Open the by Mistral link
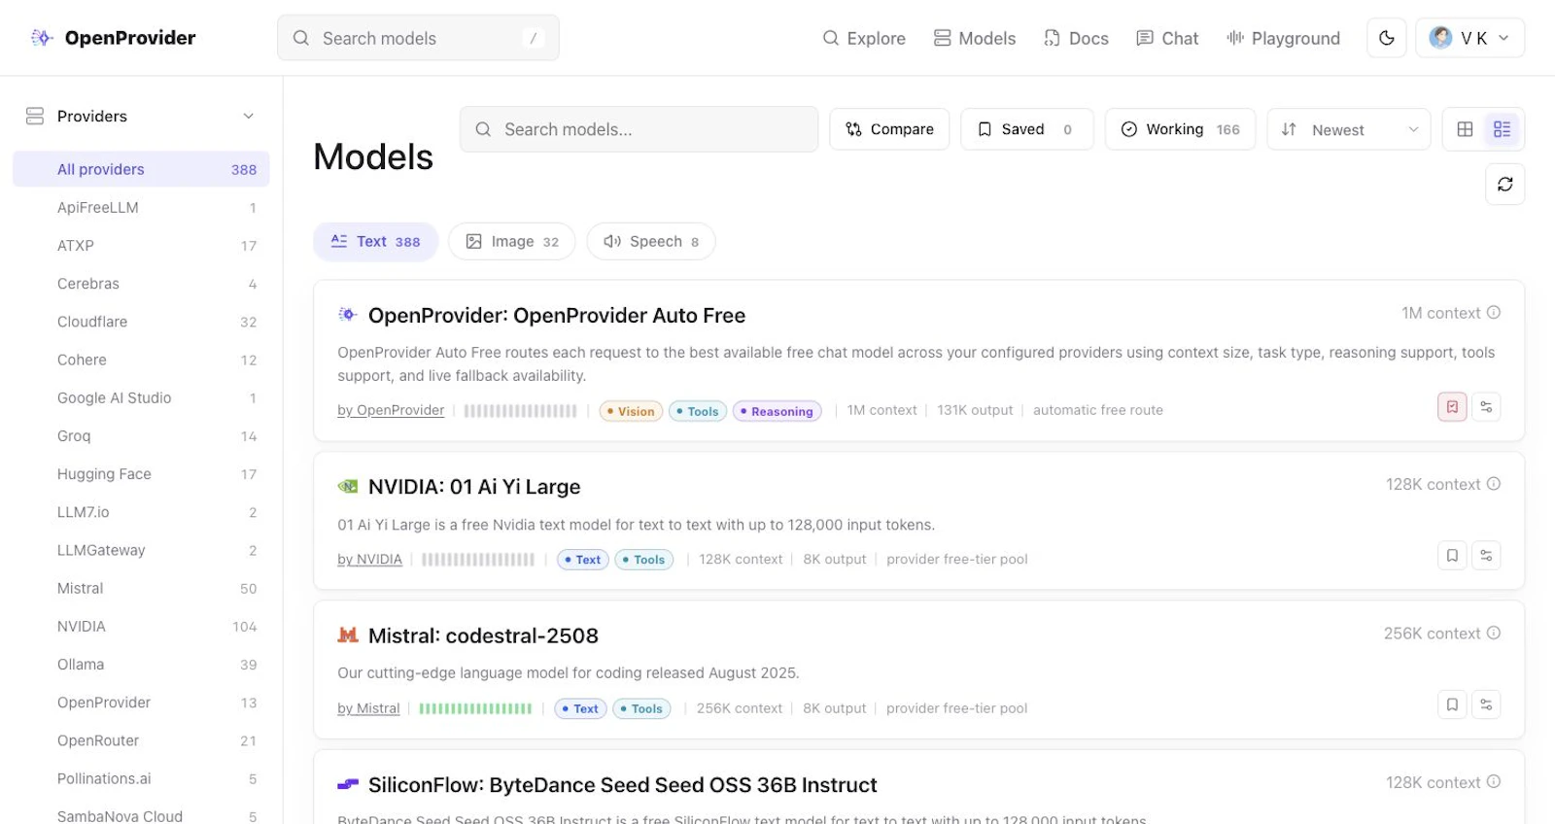The image size is (1555, 824). click(x=368, y=709)
